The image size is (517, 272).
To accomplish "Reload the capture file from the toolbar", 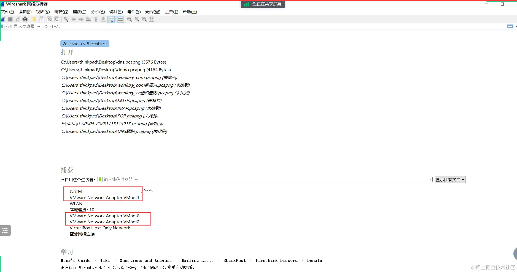I will point(57,19).
